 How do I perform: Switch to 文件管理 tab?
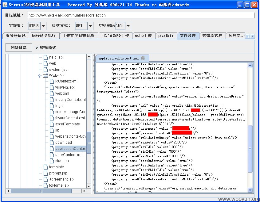[188, 36]
